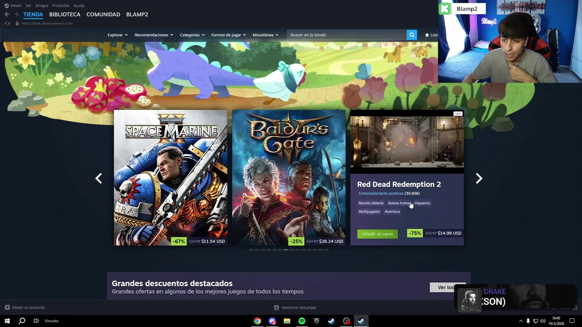Select the Vaqueros tag
The height and width of the screenshot is (327, 582).
(x=422, y=203)
